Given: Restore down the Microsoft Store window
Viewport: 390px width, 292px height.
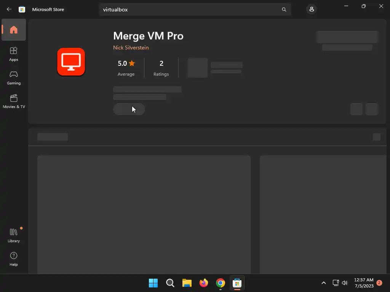Looking at the screenshot, I should 364,6.
